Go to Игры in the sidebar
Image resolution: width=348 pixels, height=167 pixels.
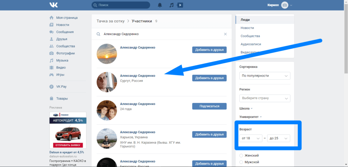[61, 75]
